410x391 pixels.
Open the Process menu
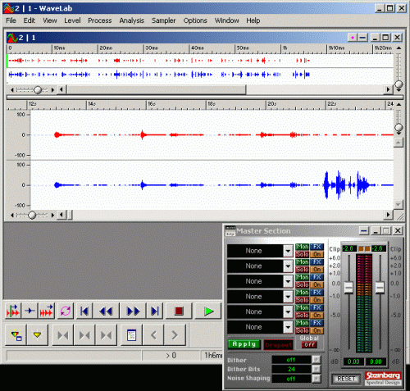[x=100, y=20]
